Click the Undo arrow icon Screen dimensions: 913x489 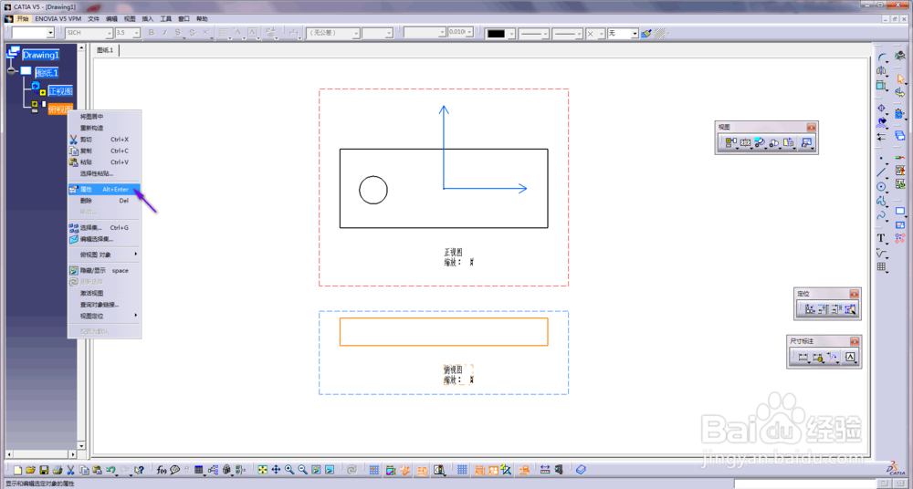[110, 470]
